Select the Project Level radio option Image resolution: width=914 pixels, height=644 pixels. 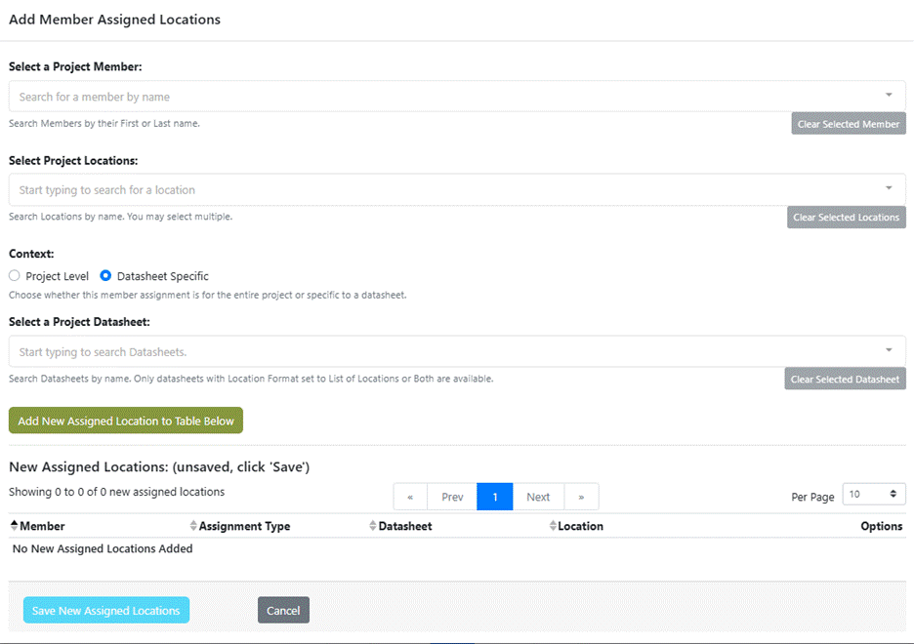[15, 276]
